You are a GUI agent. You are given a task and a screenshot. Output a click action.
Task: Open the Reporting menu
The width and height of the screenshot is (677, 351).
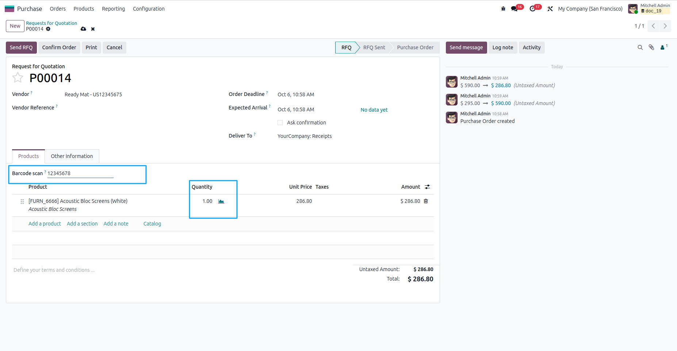(113, 9)
